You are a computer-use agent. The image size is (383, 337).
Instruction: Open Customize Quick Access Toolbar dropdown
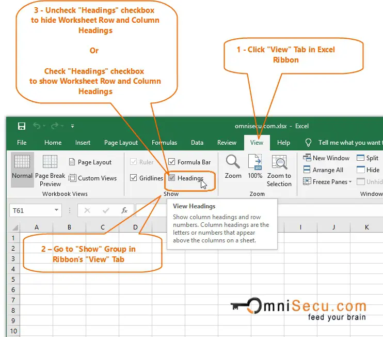click(x=73, y=126)
